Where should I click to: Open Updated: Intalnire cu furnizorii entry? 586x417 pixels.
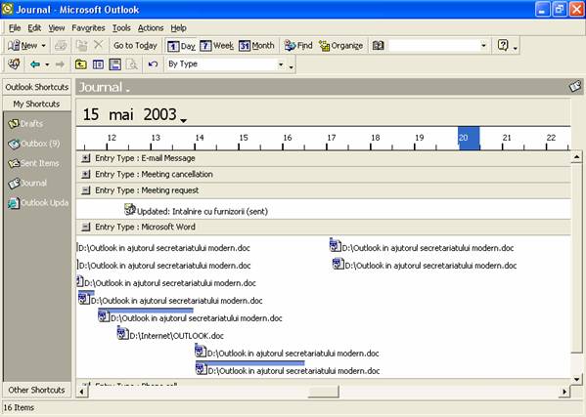196,211
